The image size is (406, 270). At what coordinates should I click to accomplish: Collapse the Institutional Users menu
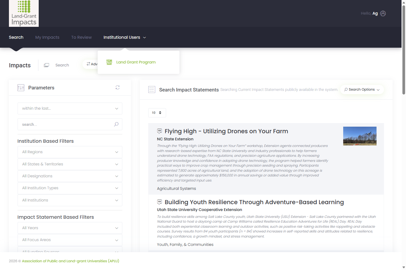pyautogui.click(x=125, y=37)
